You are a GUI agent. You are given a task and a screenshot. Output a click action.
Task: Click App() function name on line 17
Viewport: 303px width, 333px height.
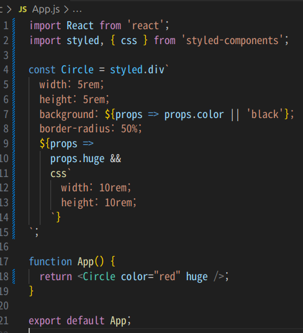point(91,262)
